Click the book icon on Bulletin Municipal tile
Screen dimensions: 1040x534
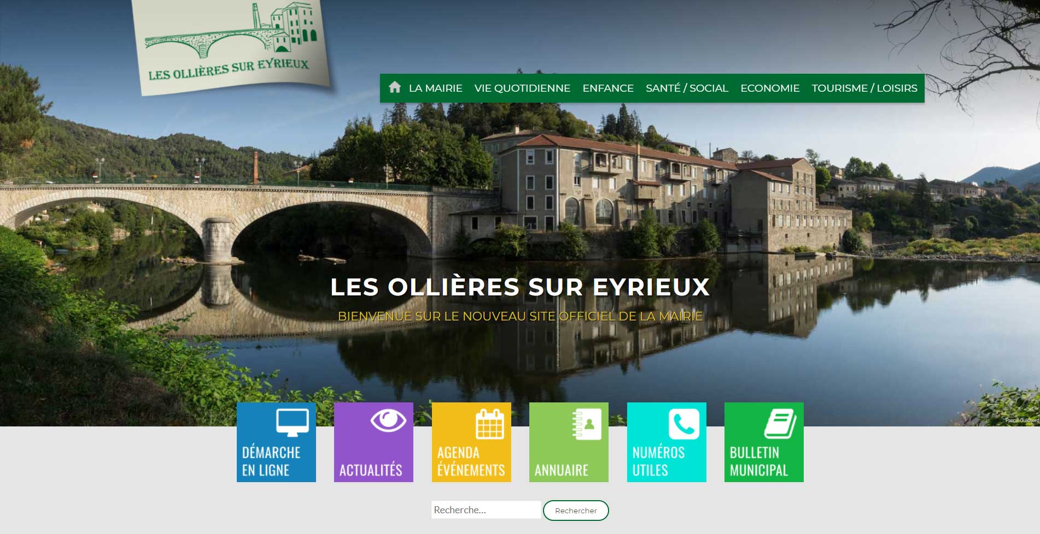780,424
